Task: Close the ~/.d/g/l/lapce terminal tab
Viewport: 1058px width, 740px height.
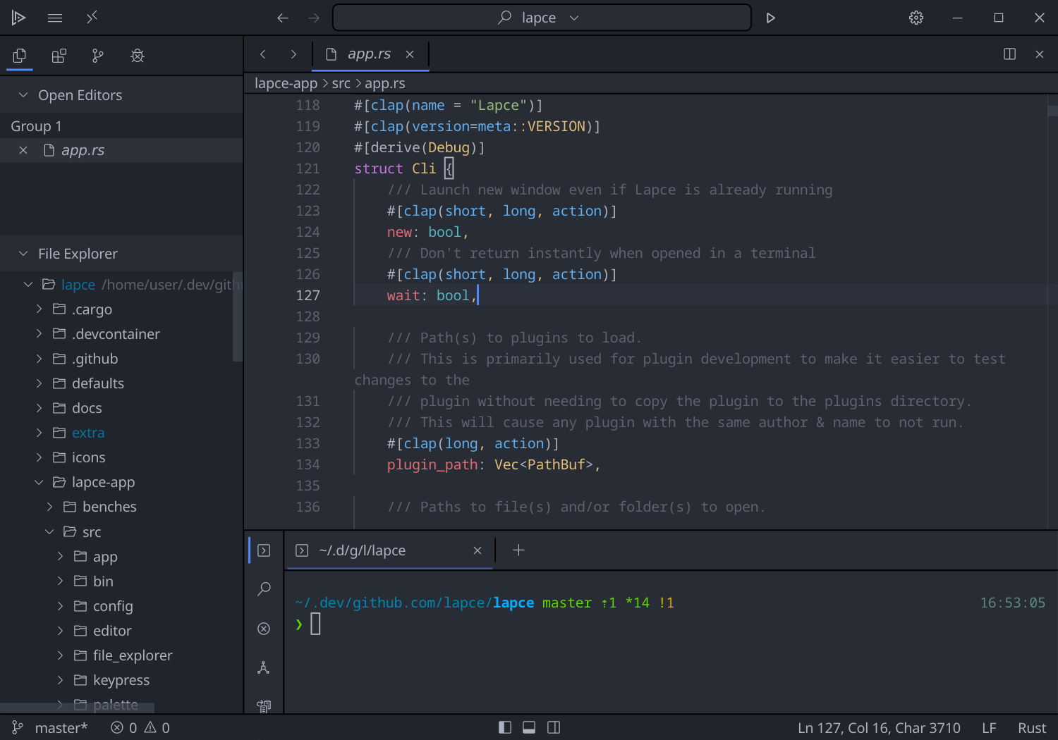Action: coord(478,550)
